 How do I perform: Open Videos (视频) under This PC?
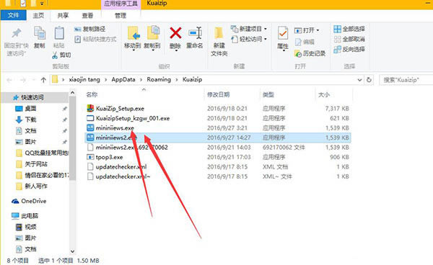[26, 227]
